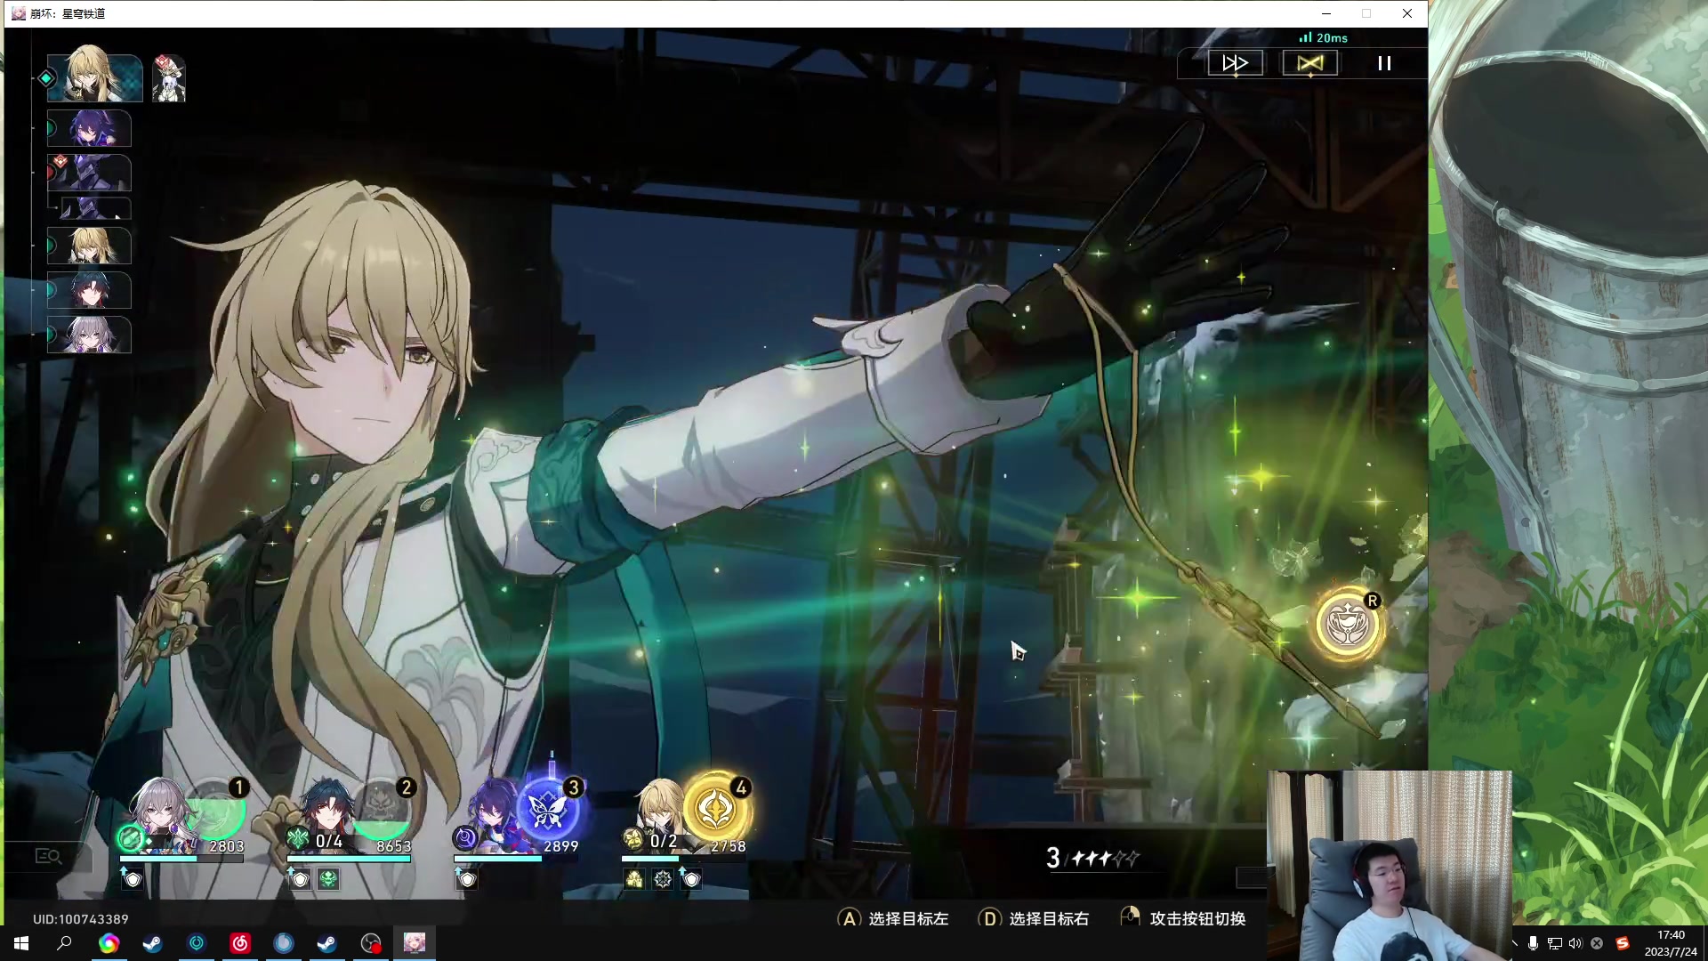Click the green talent icon beside HP 2803
The image size is (1708, 961).
click(130, 838)
